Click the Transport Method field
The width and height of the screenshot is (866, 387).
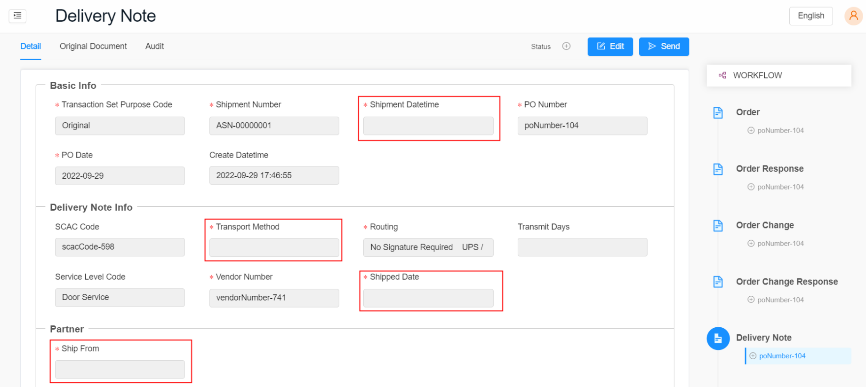click(274, 247)
